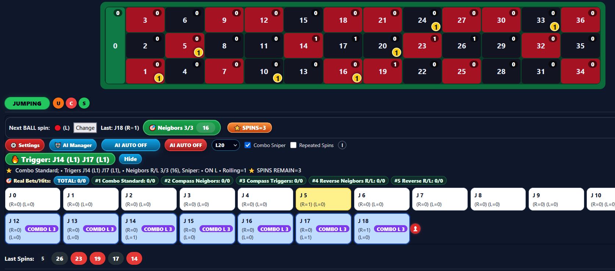Select the #1 Combo Standard tab
Image resolution: width=615 pixels, height=271 pixels.
(x=125, y=181)
